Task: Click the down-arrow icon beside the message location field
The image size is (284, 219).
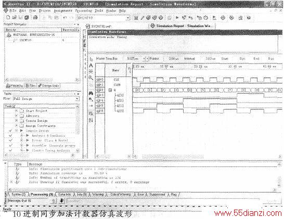Action: tap(62, 201)
